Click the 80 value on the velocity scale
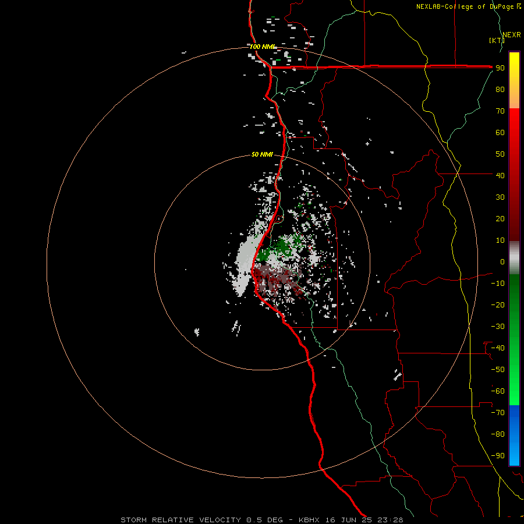The image size is (524, 524). (x=500, y=90)
